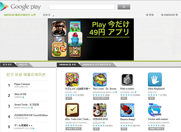Viewport: 181px width, 132px height.
Task: Open the Real Soccer 2012 app icon
Action: tap(100, 110)
